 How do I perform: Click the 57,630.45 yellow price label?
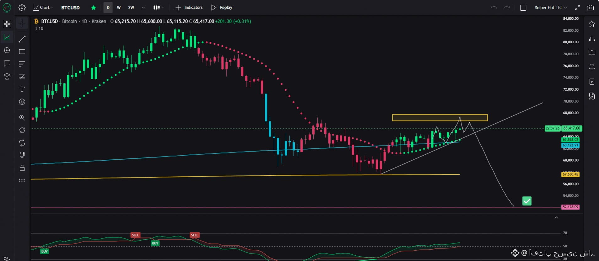(570, 174)
